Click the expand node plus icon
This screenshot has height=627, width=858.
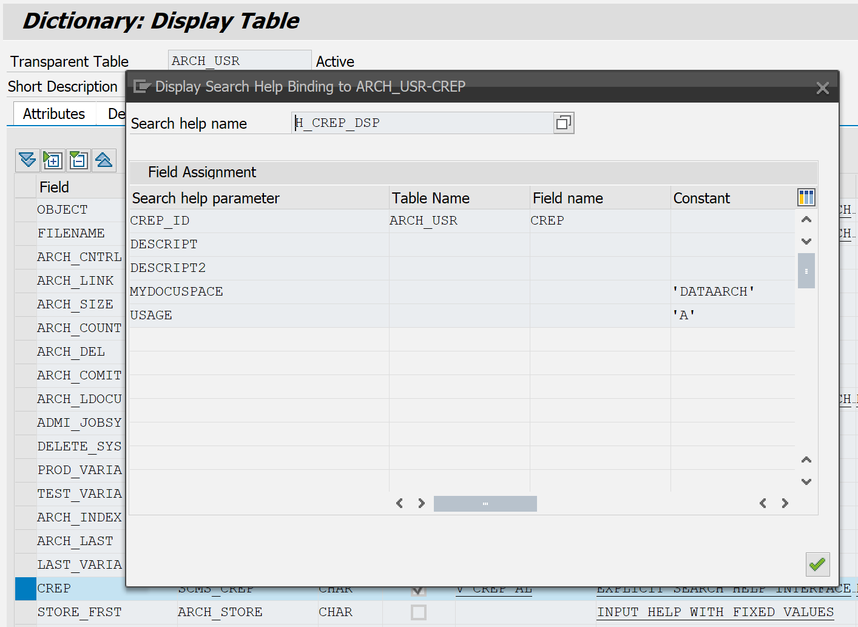pos(53,160)
